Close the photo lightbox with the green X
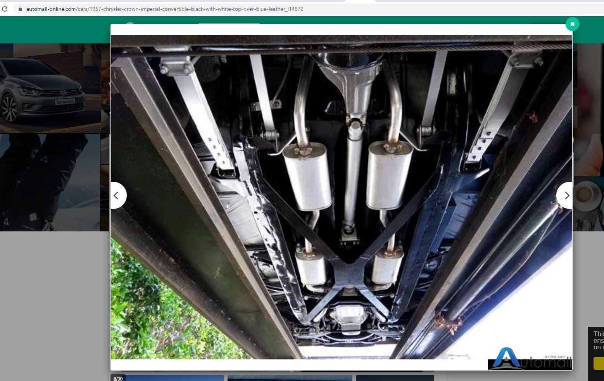 [x=572, y=24]
